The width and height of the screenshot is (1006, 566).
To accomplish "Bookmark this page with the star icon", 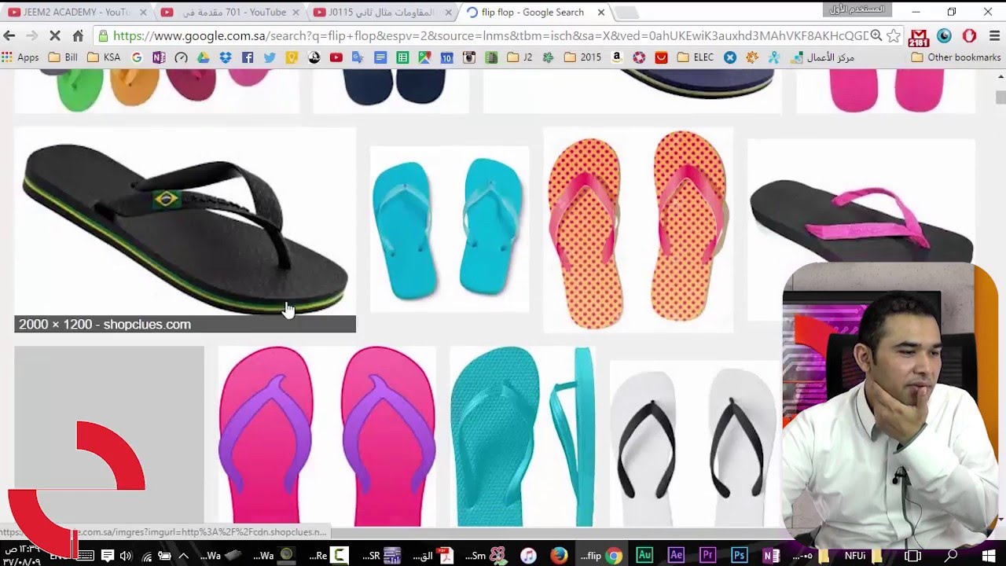I will (x=894, y=35).
